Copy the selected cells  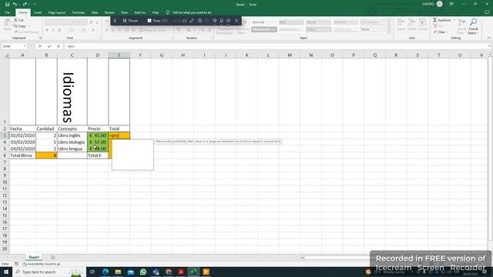[20, 26]
